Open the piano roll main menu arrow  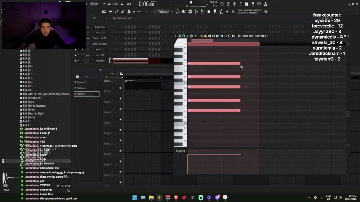click(x=176, y=36)
